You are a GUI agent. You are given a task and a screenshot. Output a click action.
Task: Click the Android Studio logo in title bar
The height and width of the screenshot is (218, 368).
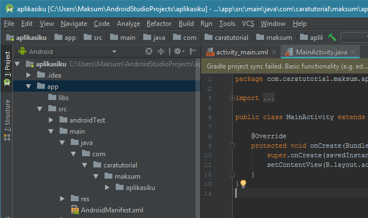pos(10,8)
